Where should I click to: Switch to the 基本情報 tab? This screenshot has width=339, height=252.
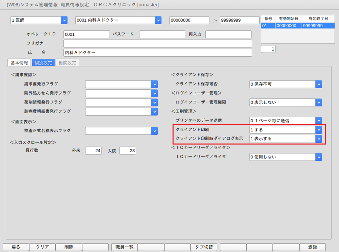[19, 63]
